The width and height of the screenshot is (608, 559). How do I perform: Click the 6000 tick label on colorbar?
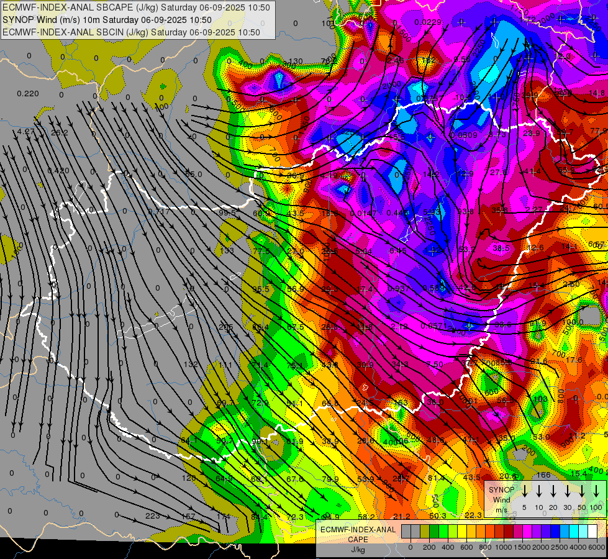[x=596, y=547]
